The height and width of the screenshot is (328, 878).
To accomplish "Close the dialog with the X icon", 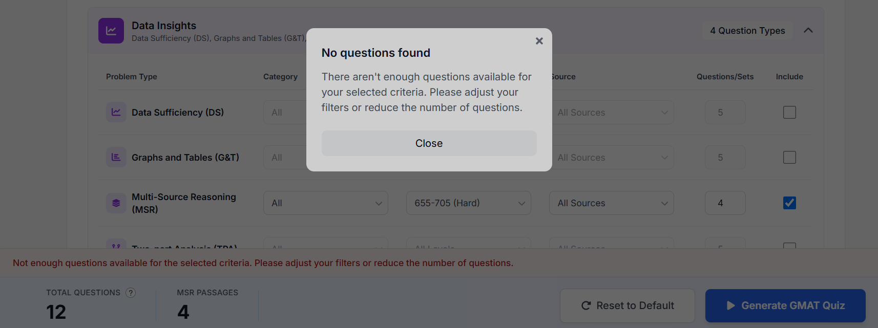I will coord(539,41).
